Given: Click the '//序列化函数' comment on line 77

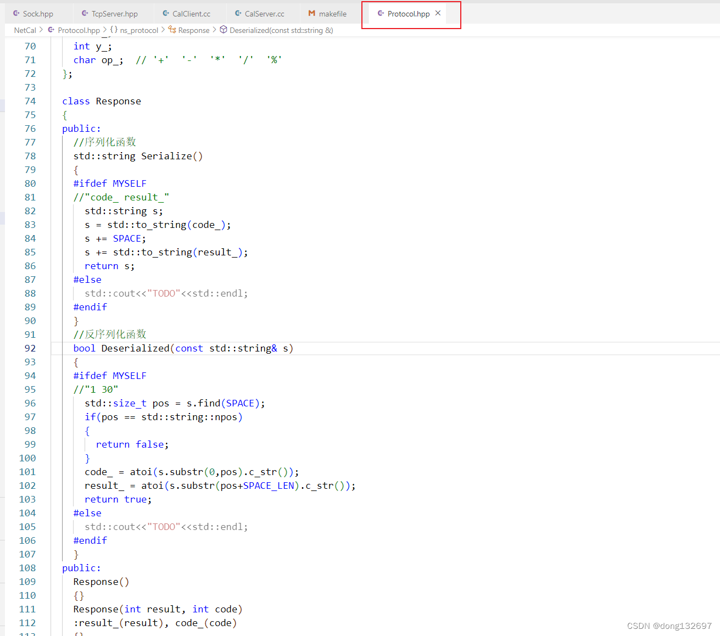Looking at the screenshot, I should coord(104,142).
